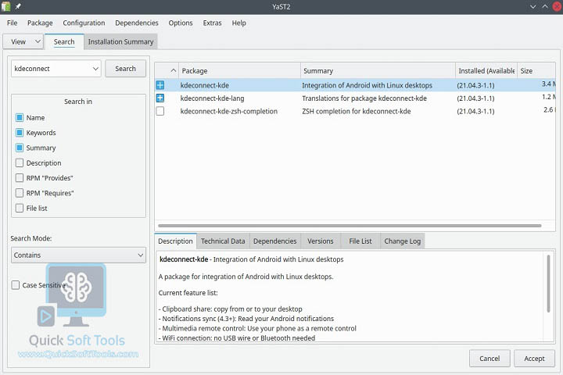The width and height of the screenshot is (563, 375).
Task: Uncheck the Summary checkbox
Action: [20, 148]
